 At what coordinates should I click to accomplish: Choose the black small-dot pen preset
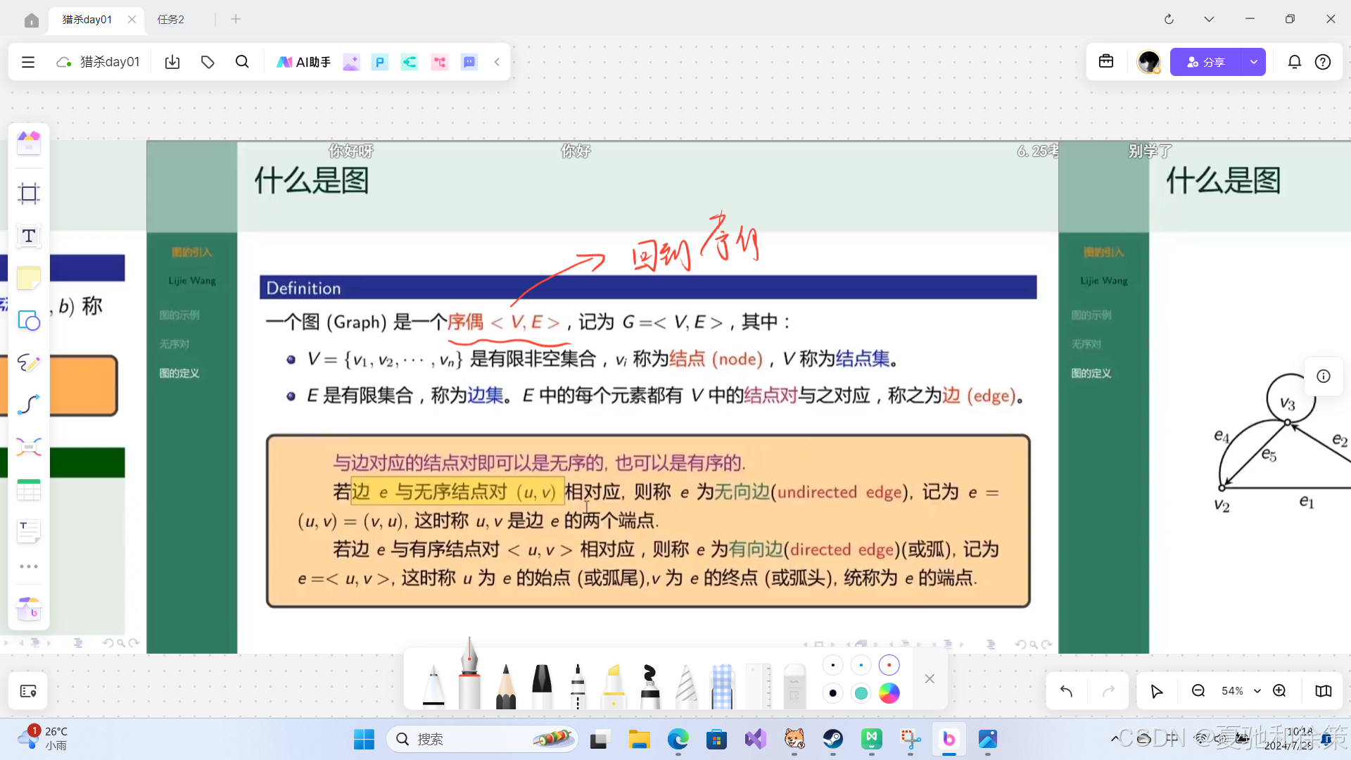833,665
